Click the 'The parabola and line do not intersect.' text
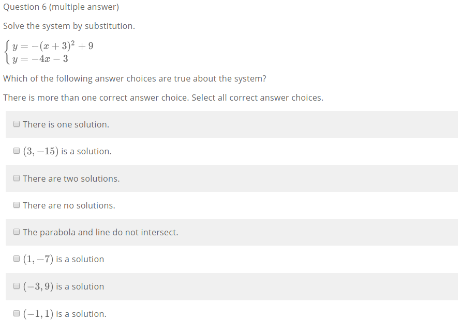The height and width of the screenshot is (322, 461). tap(100, 232)
